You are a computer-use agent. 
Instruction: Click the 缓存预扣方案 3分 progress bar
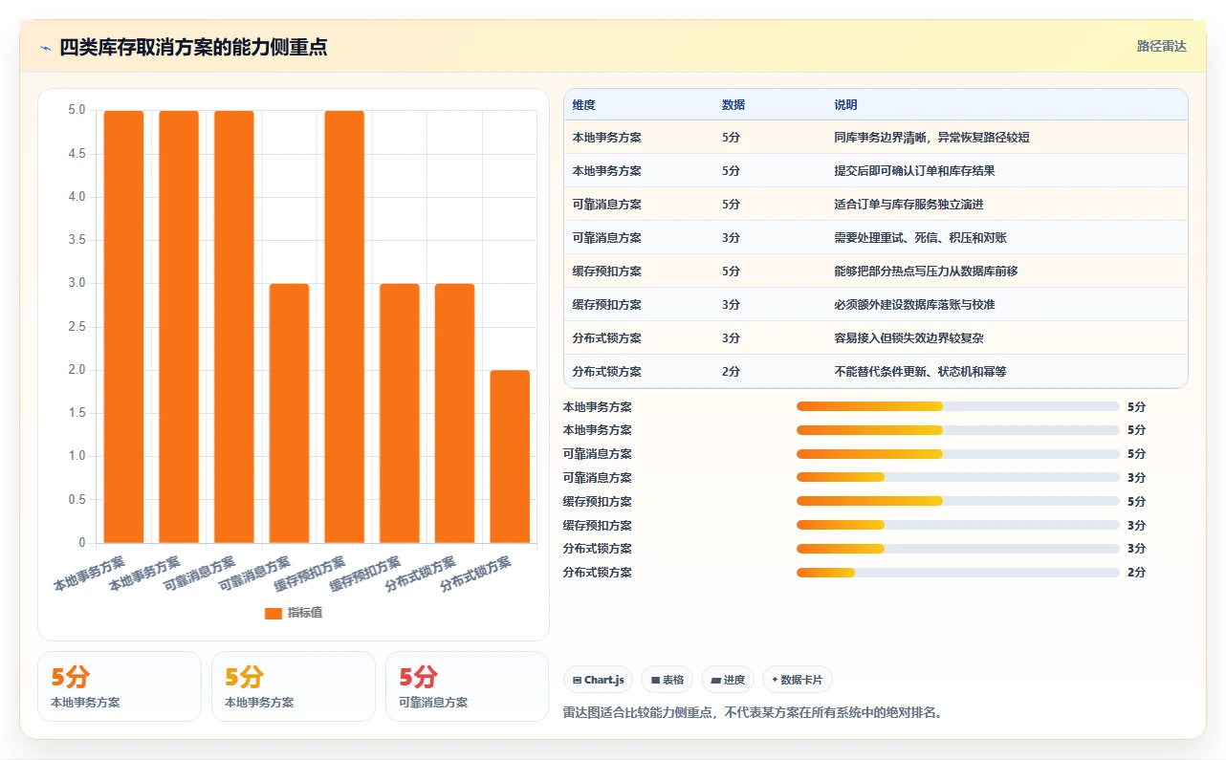tap(957, 525)
